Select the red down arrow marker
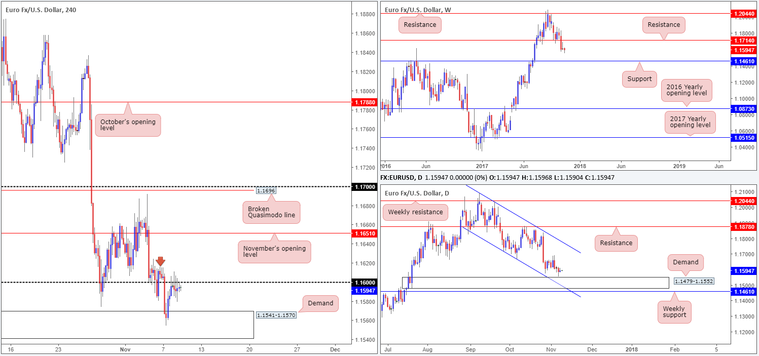Image resolution: width=759 pixels, height=356 pixels. (x=160, y=261)
